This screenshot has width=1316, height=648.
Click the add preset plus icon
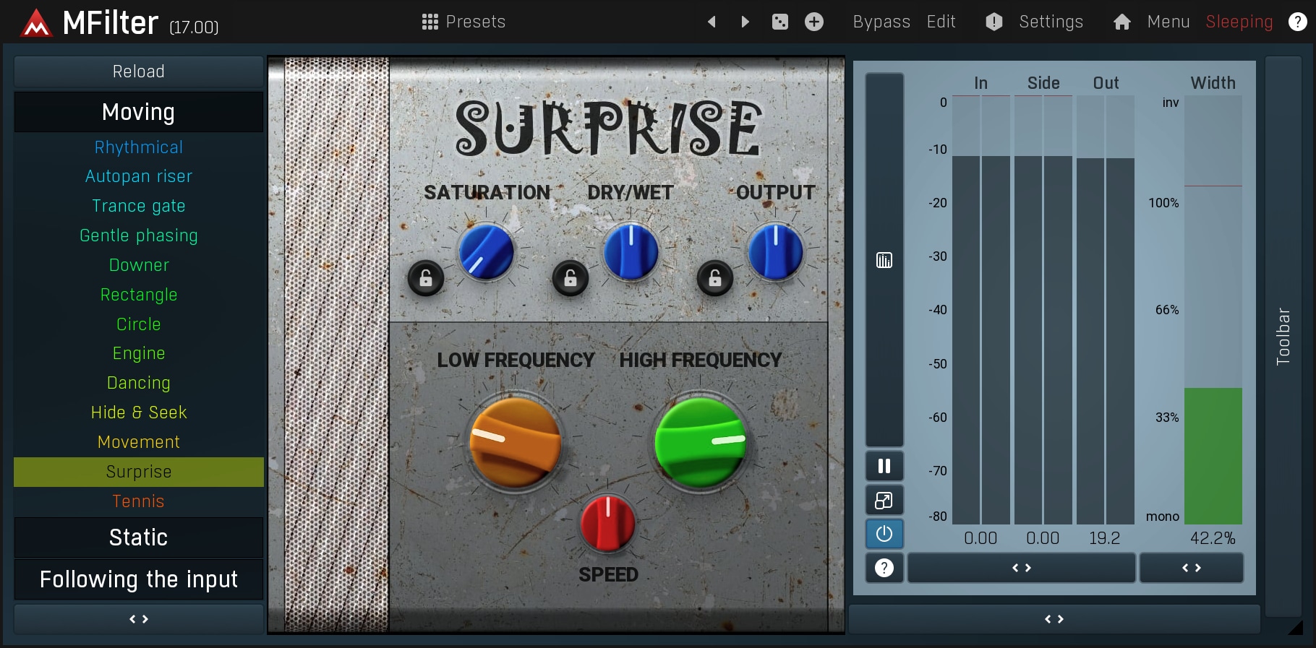pyautogui.click(x=813, y=22)
